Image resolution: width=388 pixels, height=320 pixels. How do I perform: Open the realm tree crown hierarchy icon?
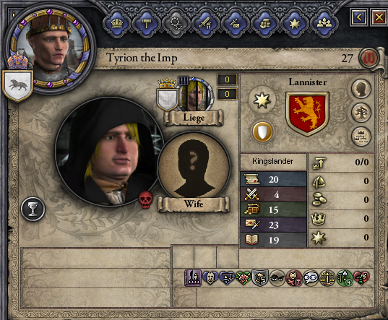(x=361, y=137)
